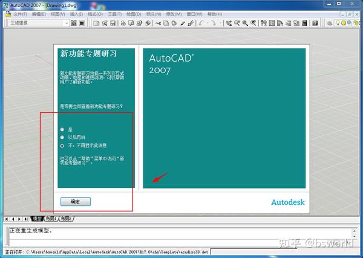363x258 pixels.
Task: Expand the 三维建模 workspace dropdown
Action: coord(67,23)
